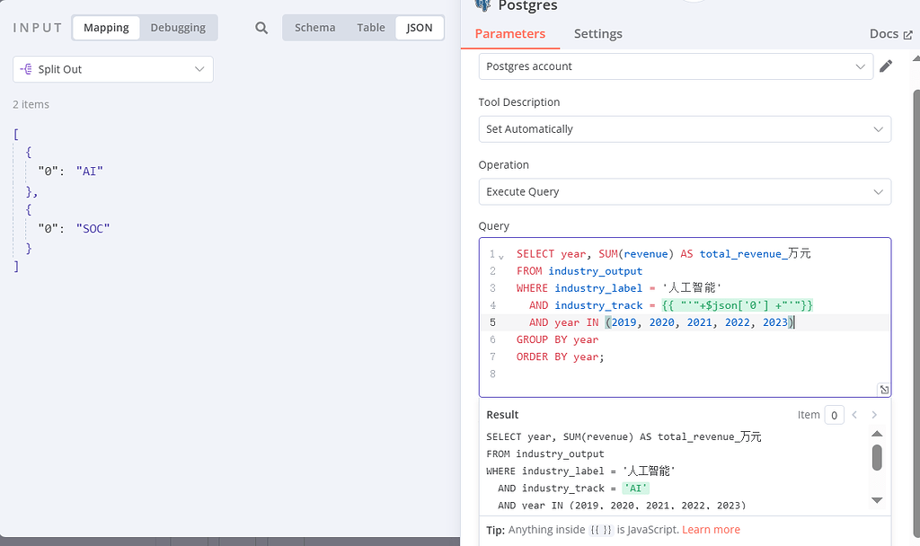Click the Split Out node icon in the selector
The image size is (920, 546).
[x=28, y=68]
